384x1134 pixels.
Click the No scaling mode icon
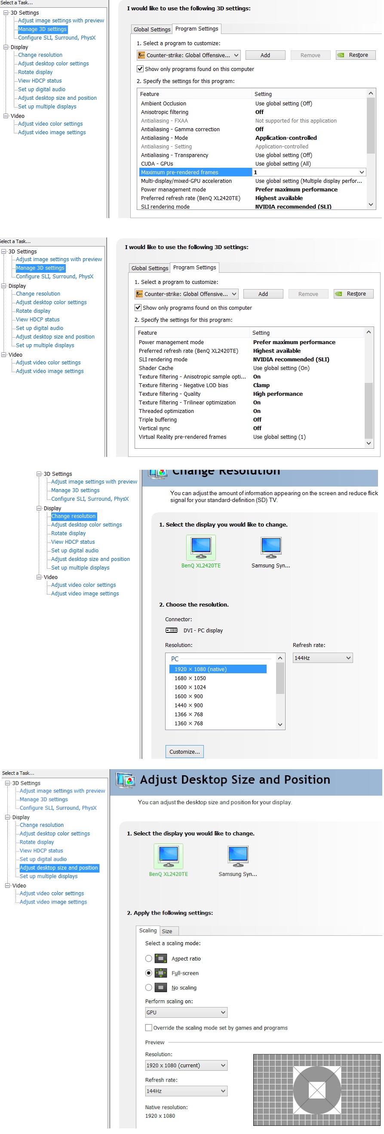pyautogui.click(x=161, y=987)
